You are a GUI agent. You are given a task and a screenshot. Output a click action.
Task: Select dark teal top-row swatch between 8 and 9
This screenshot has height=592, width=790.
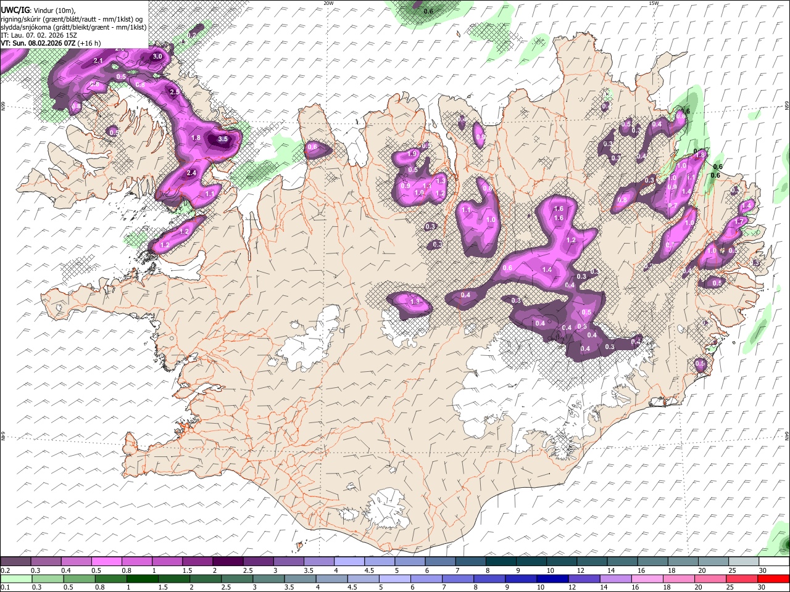coord(500,562)
